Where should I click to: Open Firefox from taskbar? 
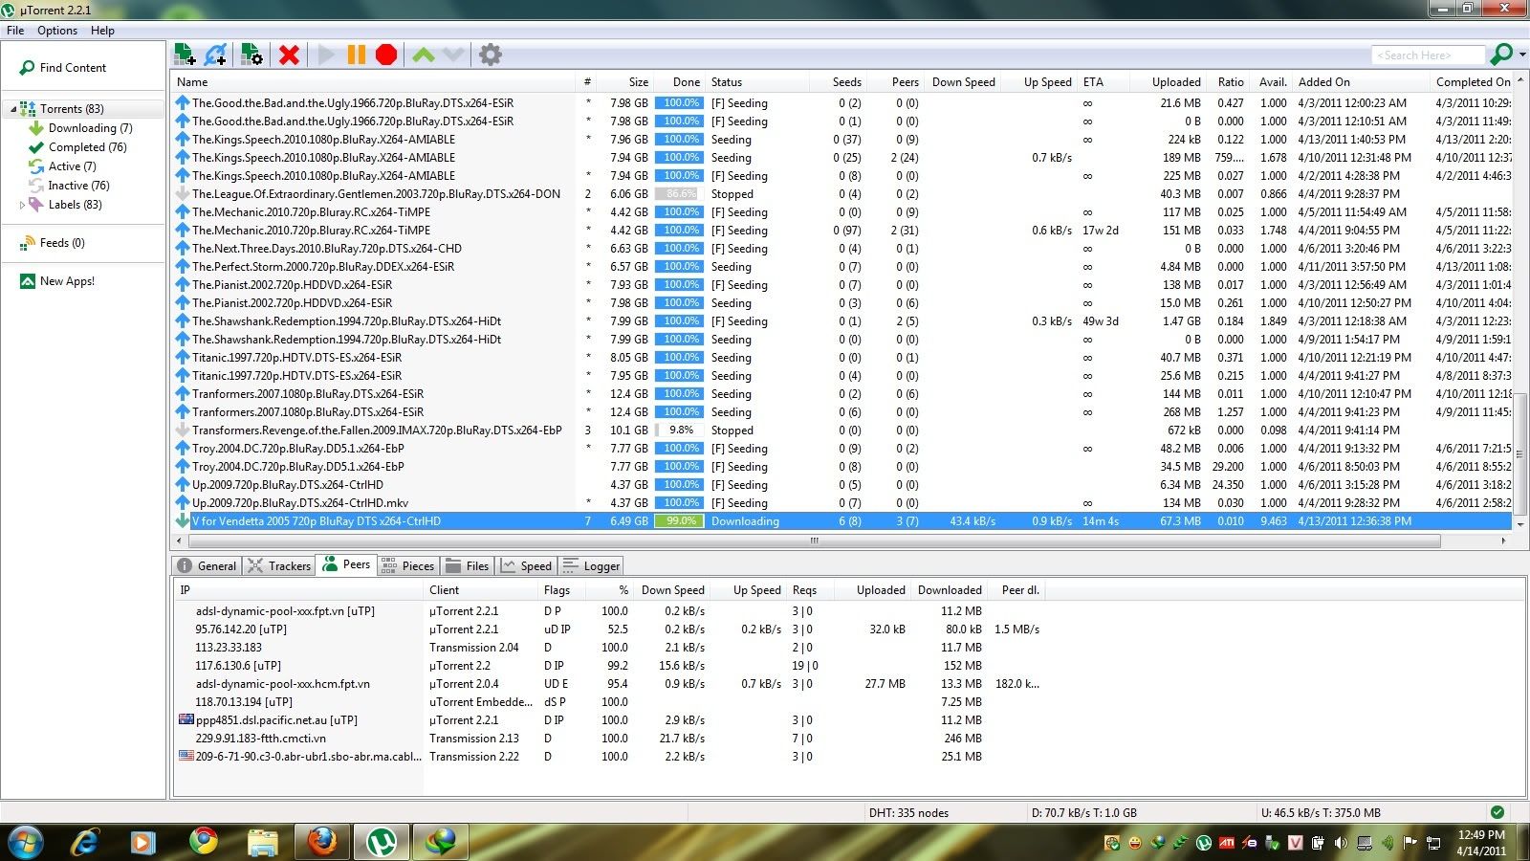click(x=322, y=842)
